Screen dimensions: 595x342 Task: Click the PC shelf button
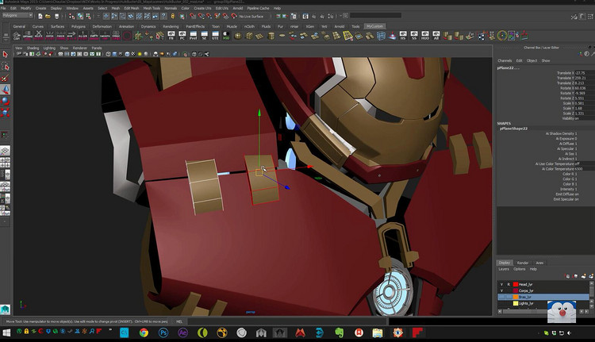tap(182, 36)
